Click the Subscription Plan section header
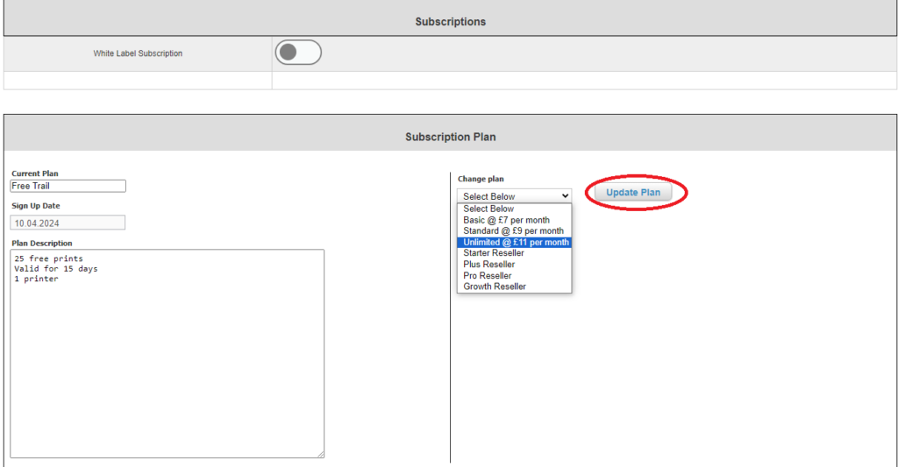 [450, 137]
